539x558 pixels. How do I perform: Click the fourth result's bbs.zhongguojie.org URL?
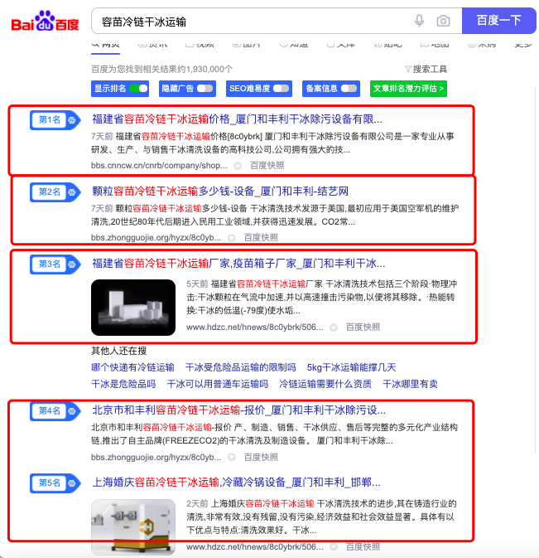click(156, 457)
